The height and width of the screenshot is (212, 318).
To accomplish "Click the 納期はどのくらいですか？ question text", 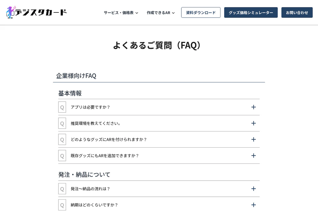I will tap(94, 205).
